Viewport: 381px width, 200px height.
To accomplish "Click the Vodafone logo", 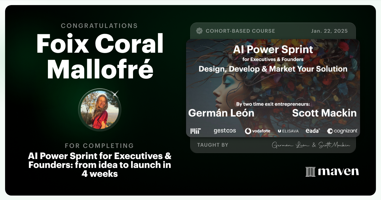I will point(257,131).
